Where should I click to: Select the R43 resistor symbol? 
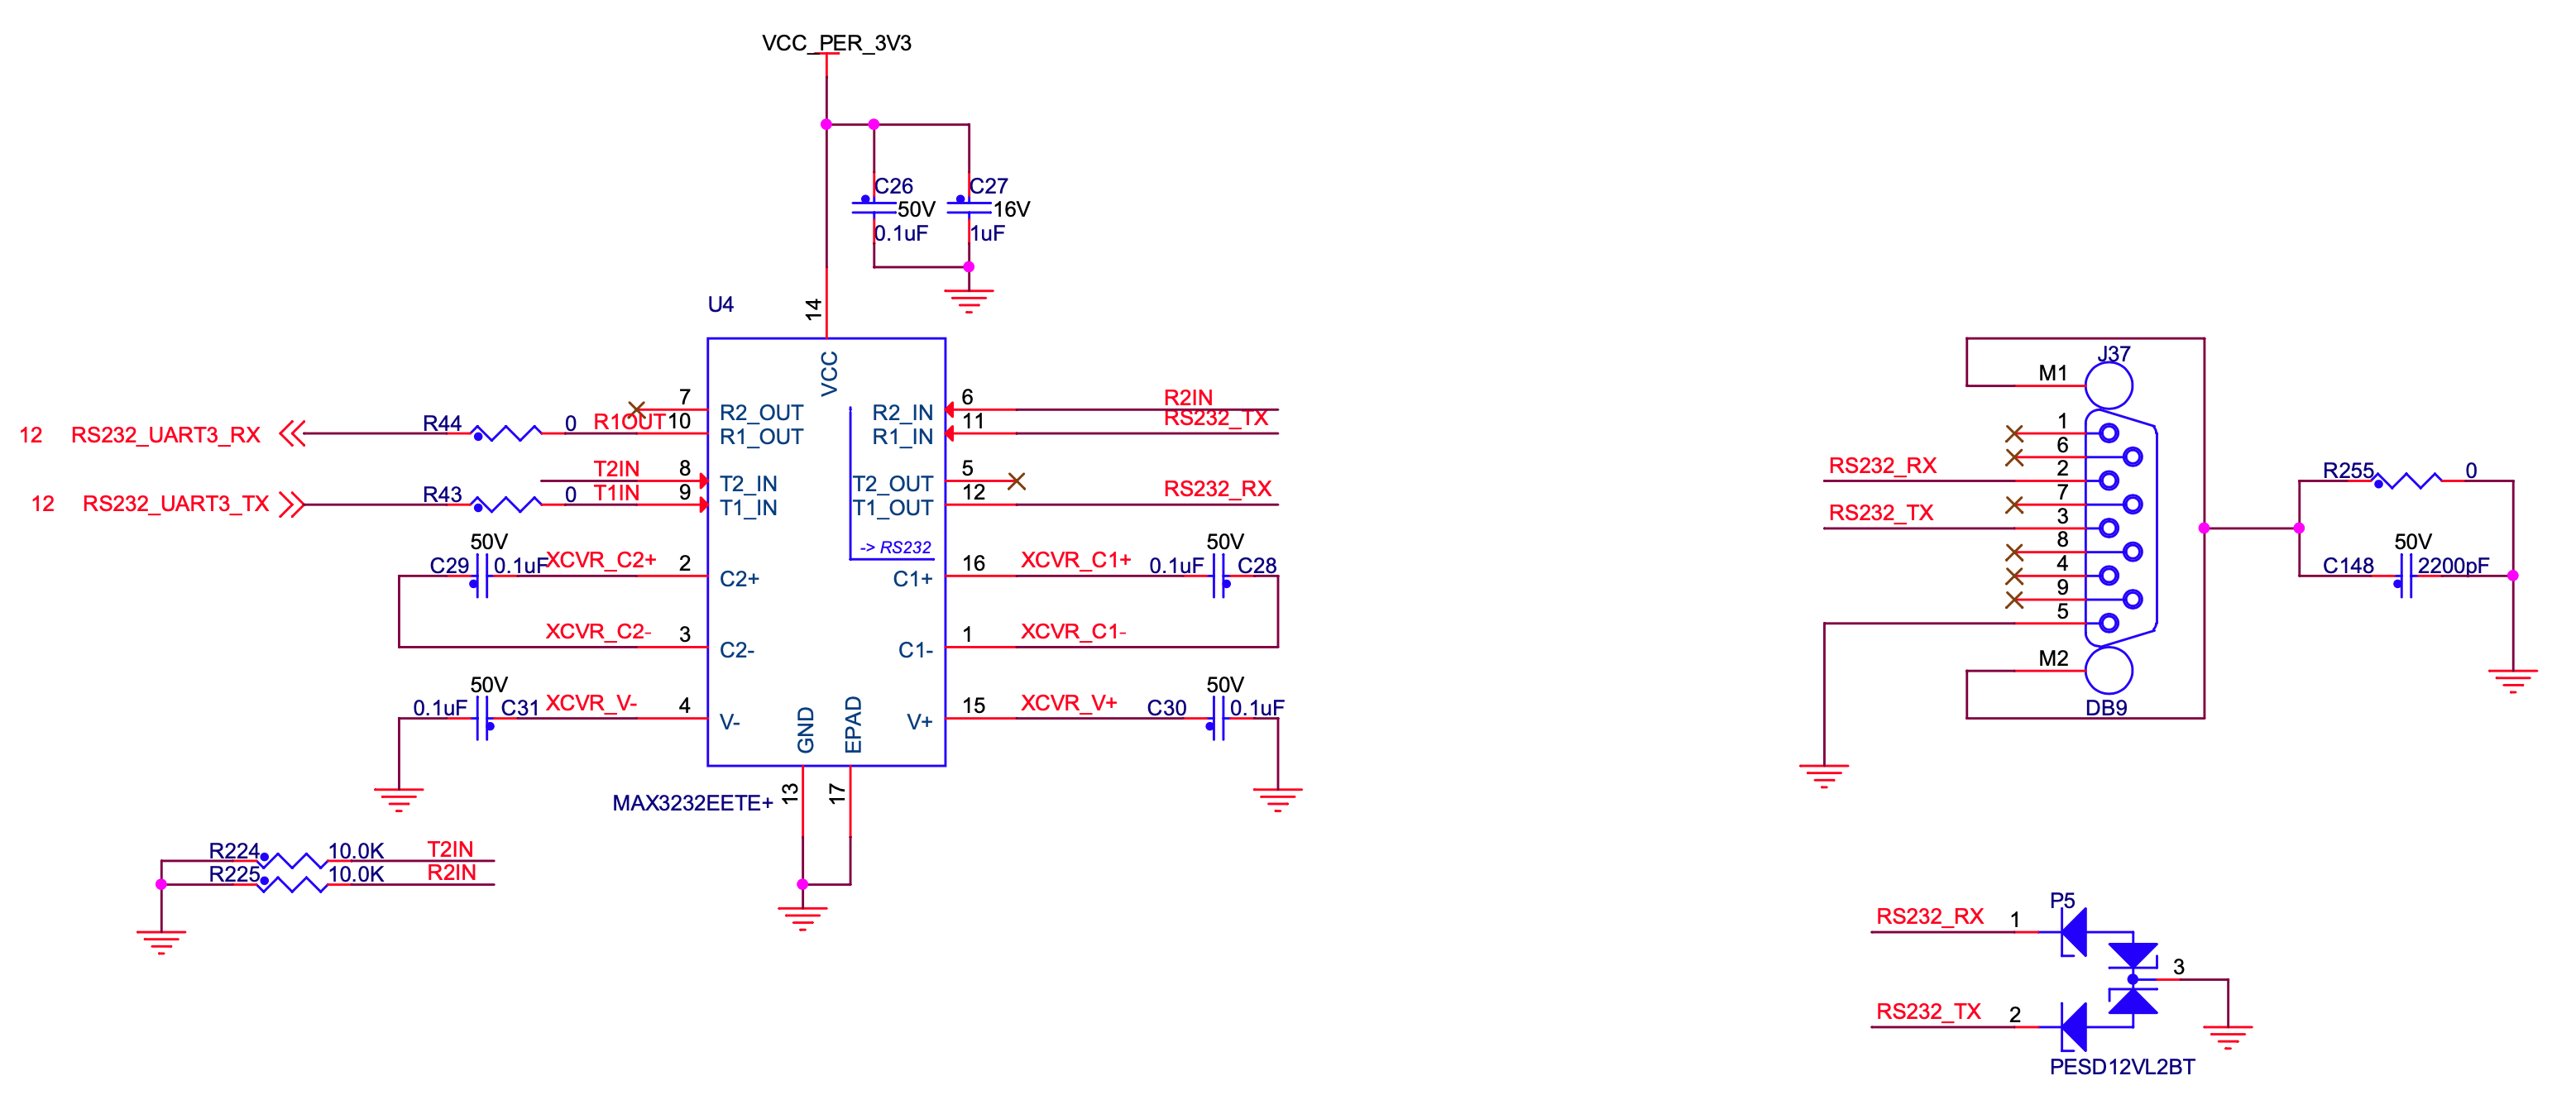[x=506, y=504]
